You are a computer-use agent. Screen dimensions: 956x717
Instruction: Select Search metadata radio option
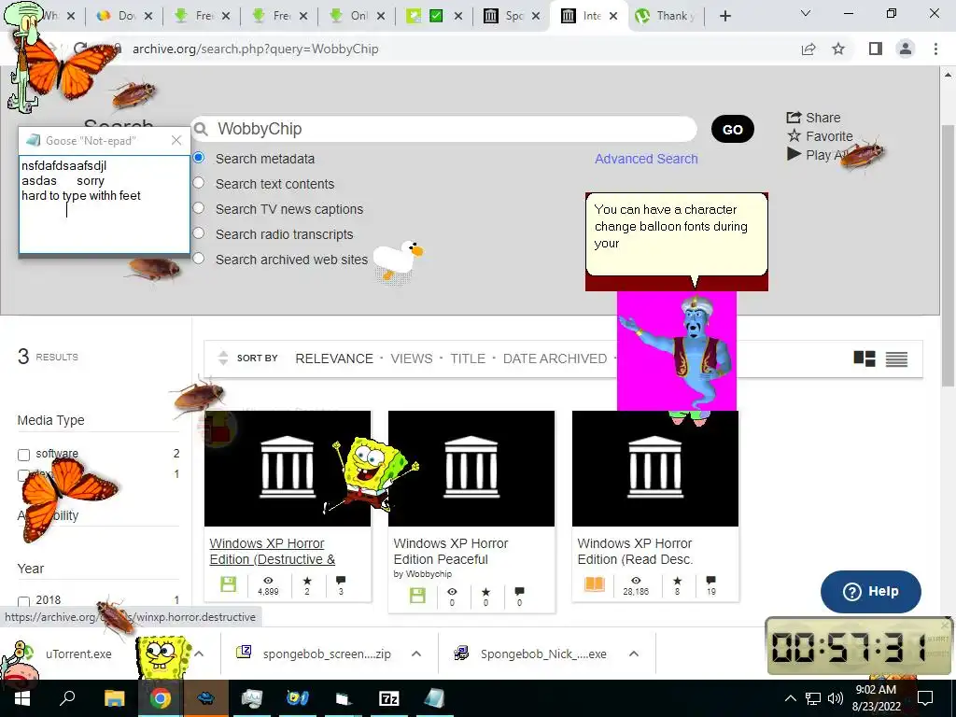pos(199,158)
